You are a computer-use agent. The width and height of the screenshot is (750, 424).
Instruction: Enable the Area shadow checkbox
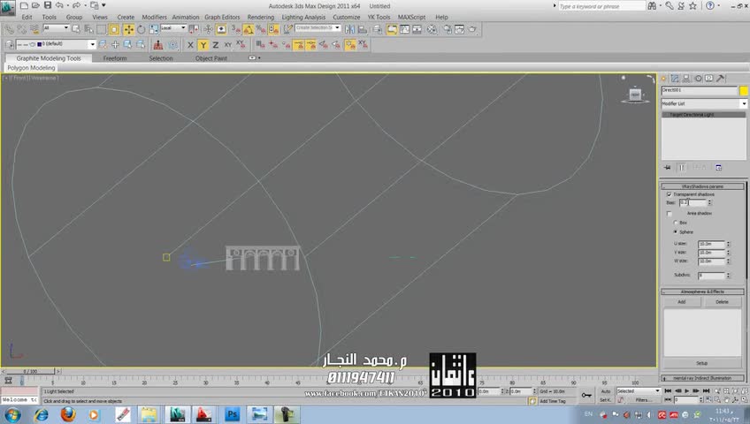[669, 214]
